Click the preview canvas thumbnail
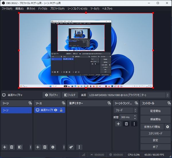Viewport: 172px width, 158px height. click(x=86, y=50)
